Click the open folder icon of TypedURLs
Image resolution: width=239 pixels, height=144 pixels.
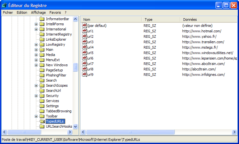tap(42, 121)
